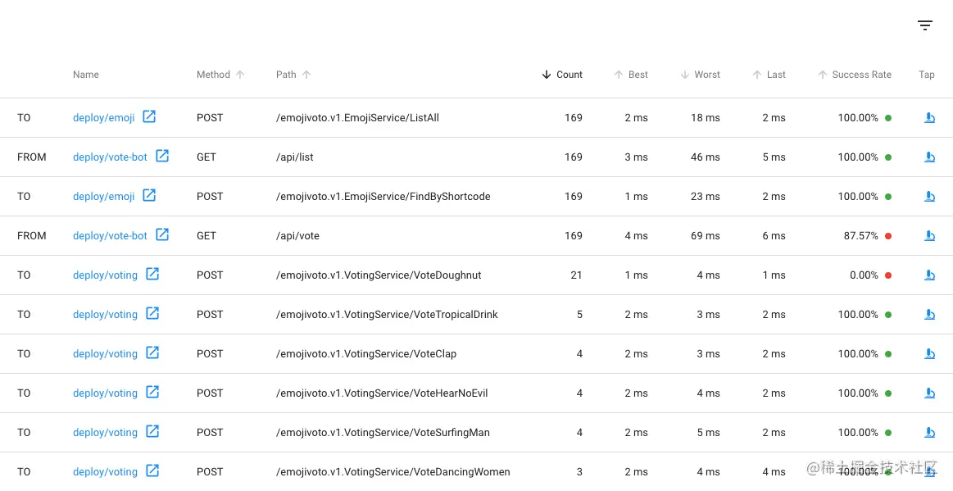Open deploy/emoji link in the FindByShortcode row
Viewport: 953px width, 491px height.
(x=104, y=196)
